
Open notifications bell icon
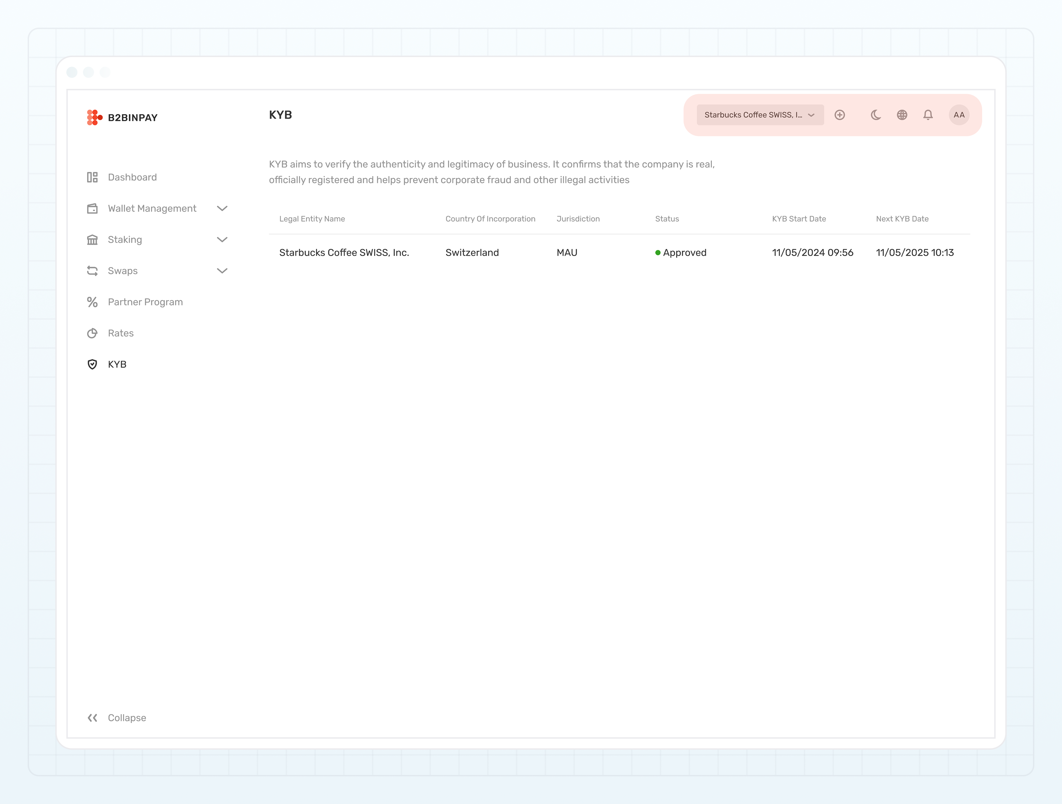tap(928, 115)
